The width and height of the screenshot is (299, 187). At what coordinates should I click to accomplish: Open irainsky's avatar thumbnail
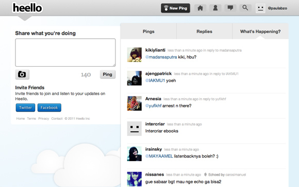point(135,154)
